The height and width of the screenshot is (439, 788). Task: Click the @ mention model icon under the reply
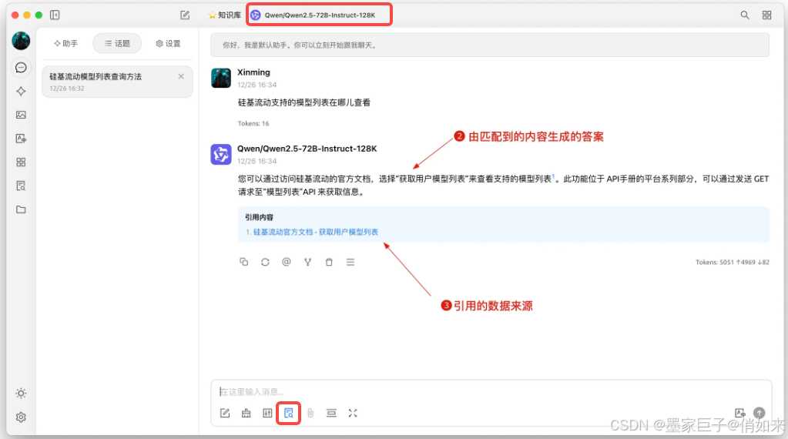[287, 262]
